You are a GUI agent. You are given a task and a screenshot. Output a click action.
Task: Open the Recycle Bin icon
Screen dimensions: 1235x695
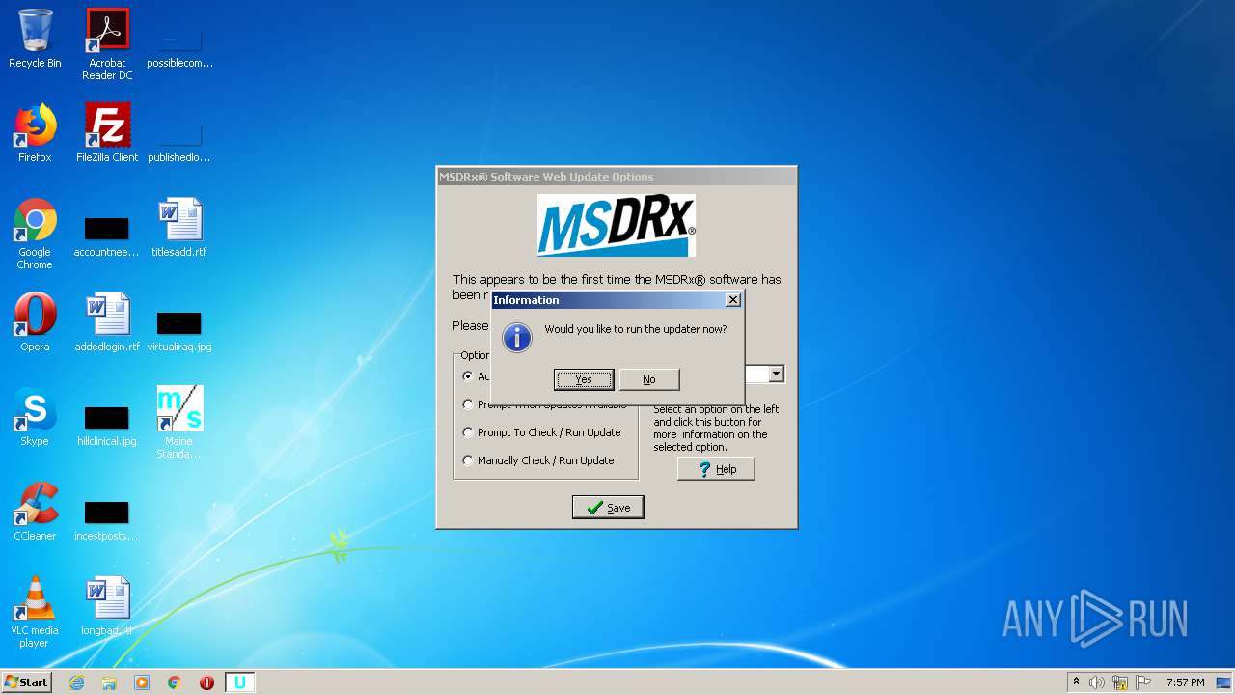(35, 39)
